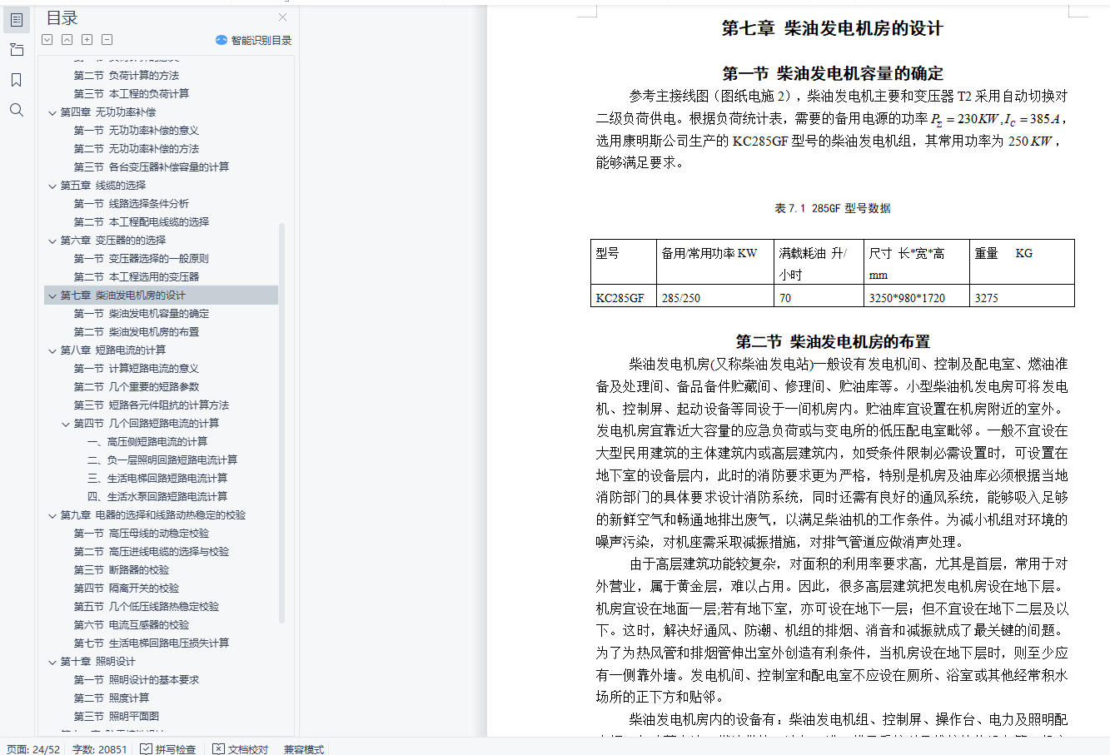
Task: Select 第七节 生活电梯回路电压损失计算
Action: [152, 643]
